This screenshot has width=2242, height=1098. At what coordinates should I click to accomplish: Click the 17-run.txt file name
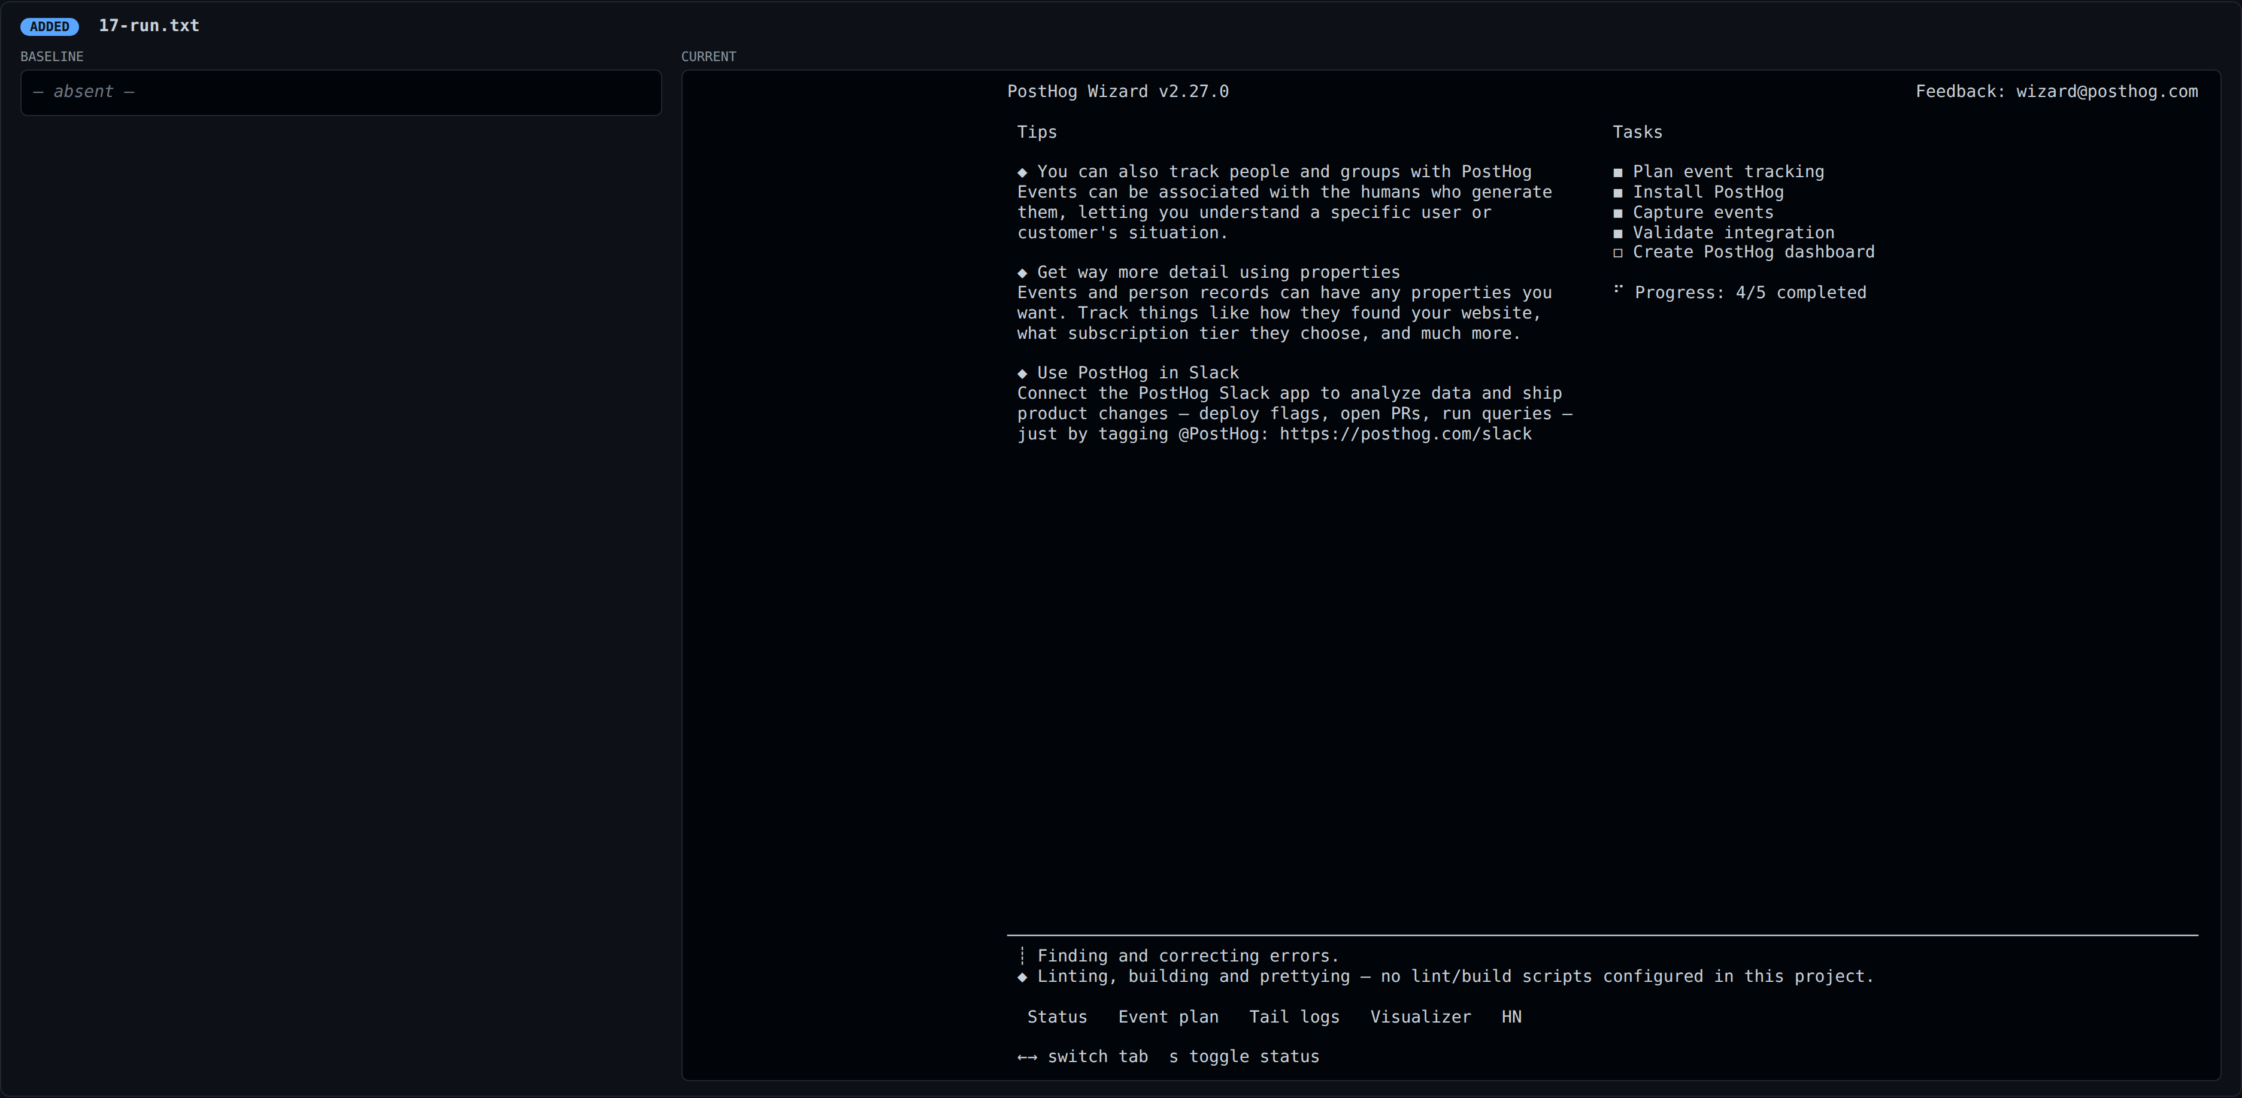[149, 25]
